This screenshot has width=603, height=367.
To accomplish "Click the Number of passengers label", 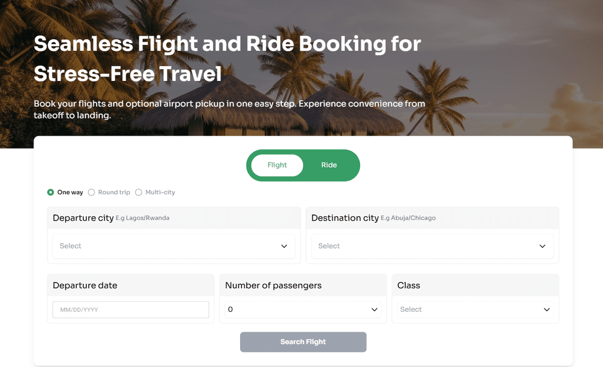I will [x=273, y=285].
